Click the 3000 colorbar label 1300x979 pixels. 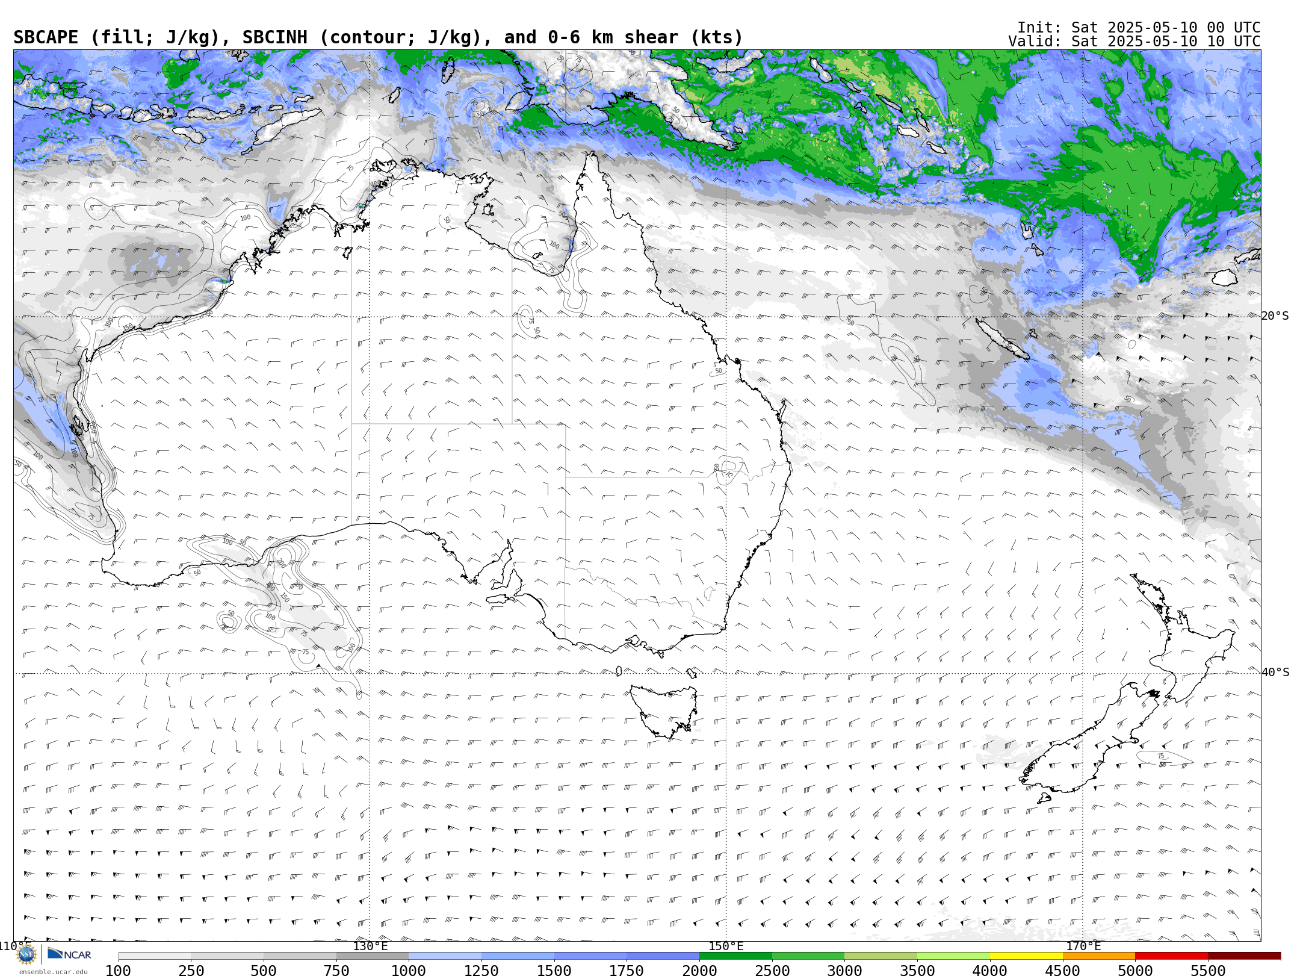click(844, 971)
